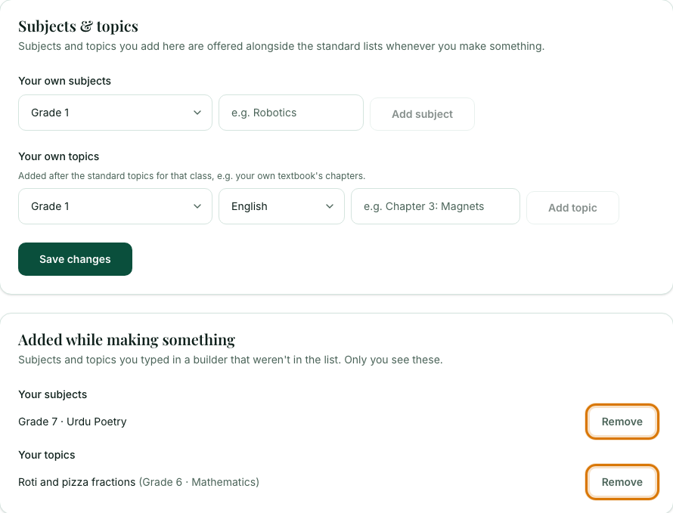The height and width of the screenshot is (513, 673).
Task: Select the 'Roti and pizza fractions' text
Action: tap(77, 482)
